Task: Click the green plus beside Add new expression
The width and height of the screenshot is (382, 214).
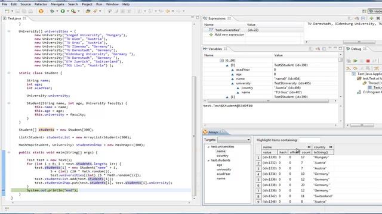Action: (x=211, y=34)
